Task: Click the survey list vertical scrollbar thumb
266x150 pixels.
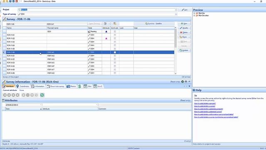Action: pos(175,38)
